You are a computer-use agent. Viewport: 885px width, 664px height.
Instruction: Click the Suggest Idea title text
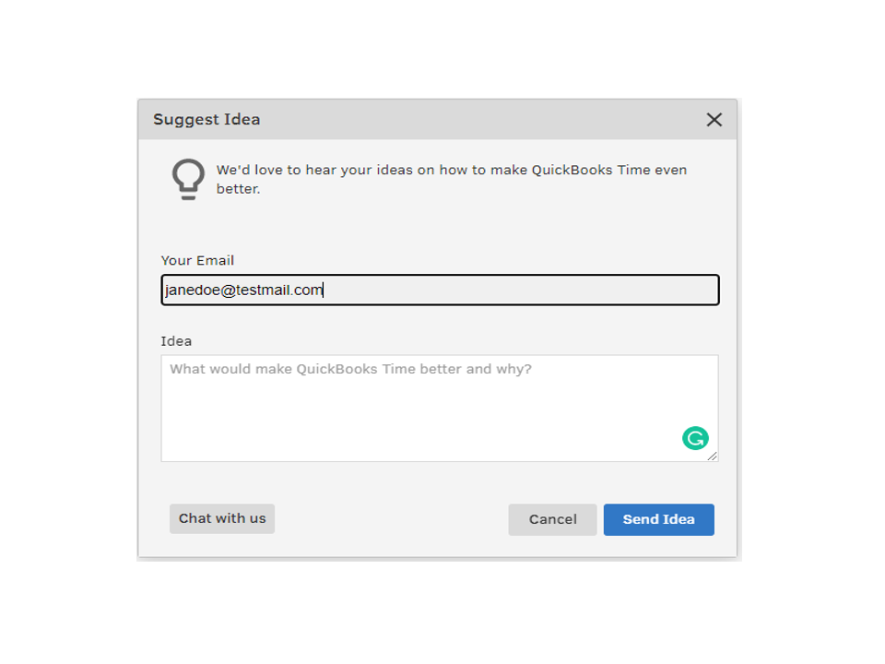click(x=206, y=120)
